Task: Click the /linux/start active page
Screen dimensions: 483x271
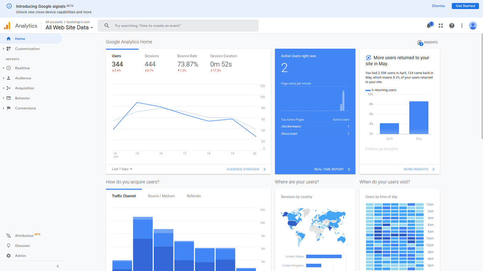Action: 289,134
